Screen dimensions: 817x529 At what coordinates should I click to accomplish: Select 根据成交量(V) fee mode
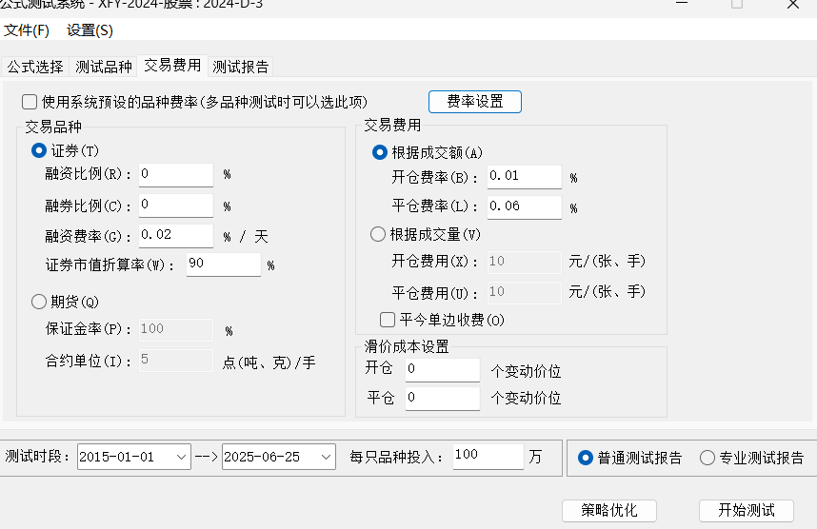point(378,234)
